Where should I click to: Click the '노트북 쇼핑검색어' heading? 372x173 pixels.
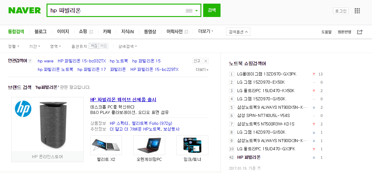click(x=248, y=64)
